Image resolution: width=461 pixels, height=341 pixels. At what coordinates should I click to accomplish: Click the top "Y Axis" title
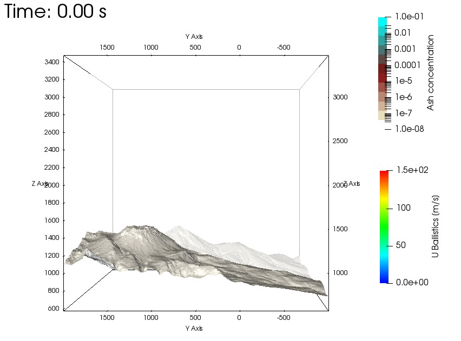pos(194,37)
